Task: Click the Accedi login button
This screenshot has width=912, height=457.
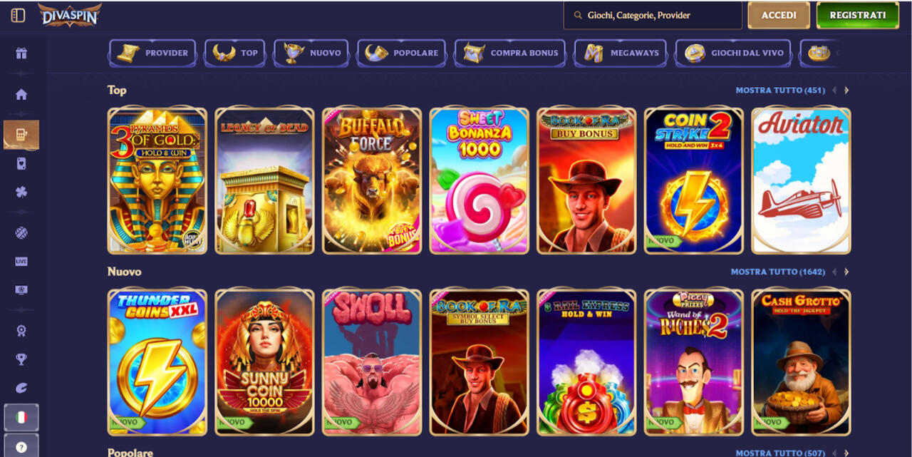Action: coord(779,15)
